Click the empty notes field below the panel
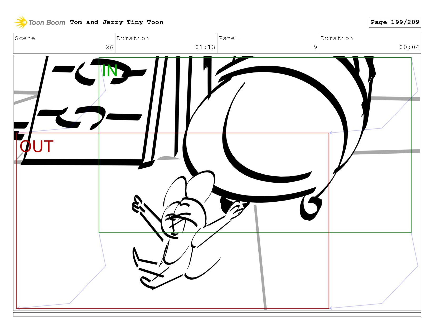435x336 pixels. point(217,314)
